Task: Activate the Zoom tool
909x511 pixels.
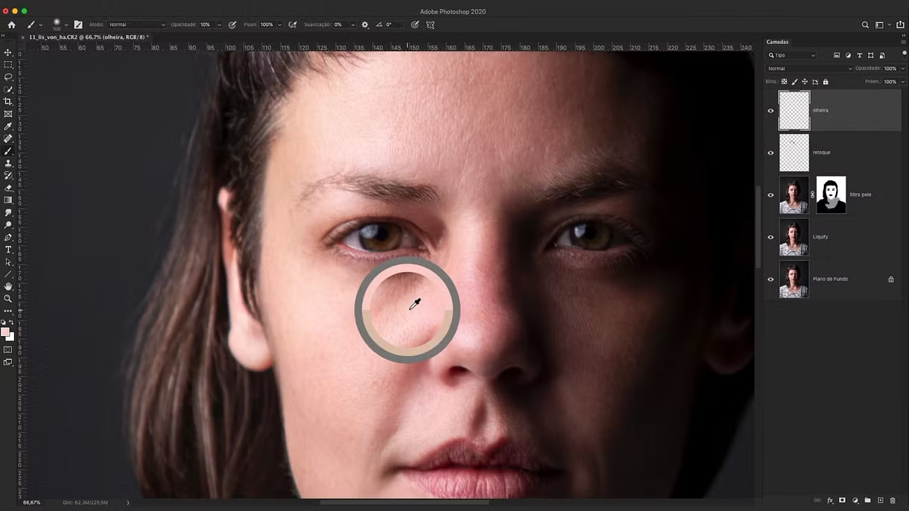Action: tap(8, 299)
